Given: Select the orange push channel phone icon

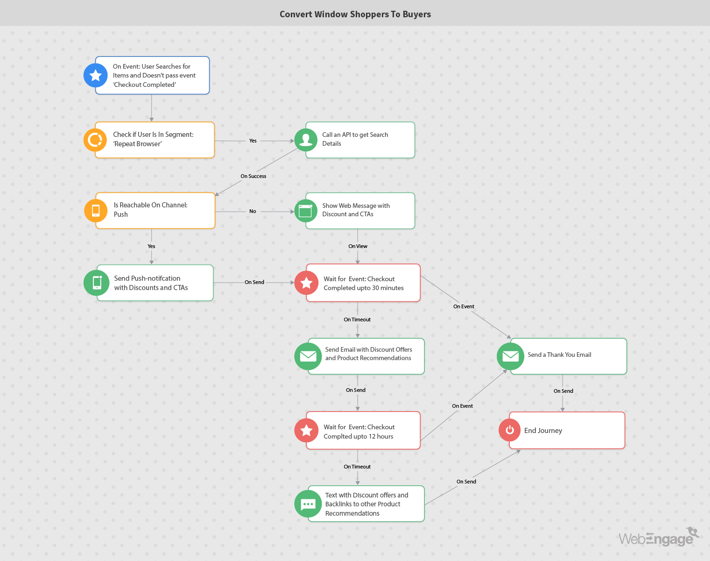Looking at the screenshot, I should click(96, 211).
